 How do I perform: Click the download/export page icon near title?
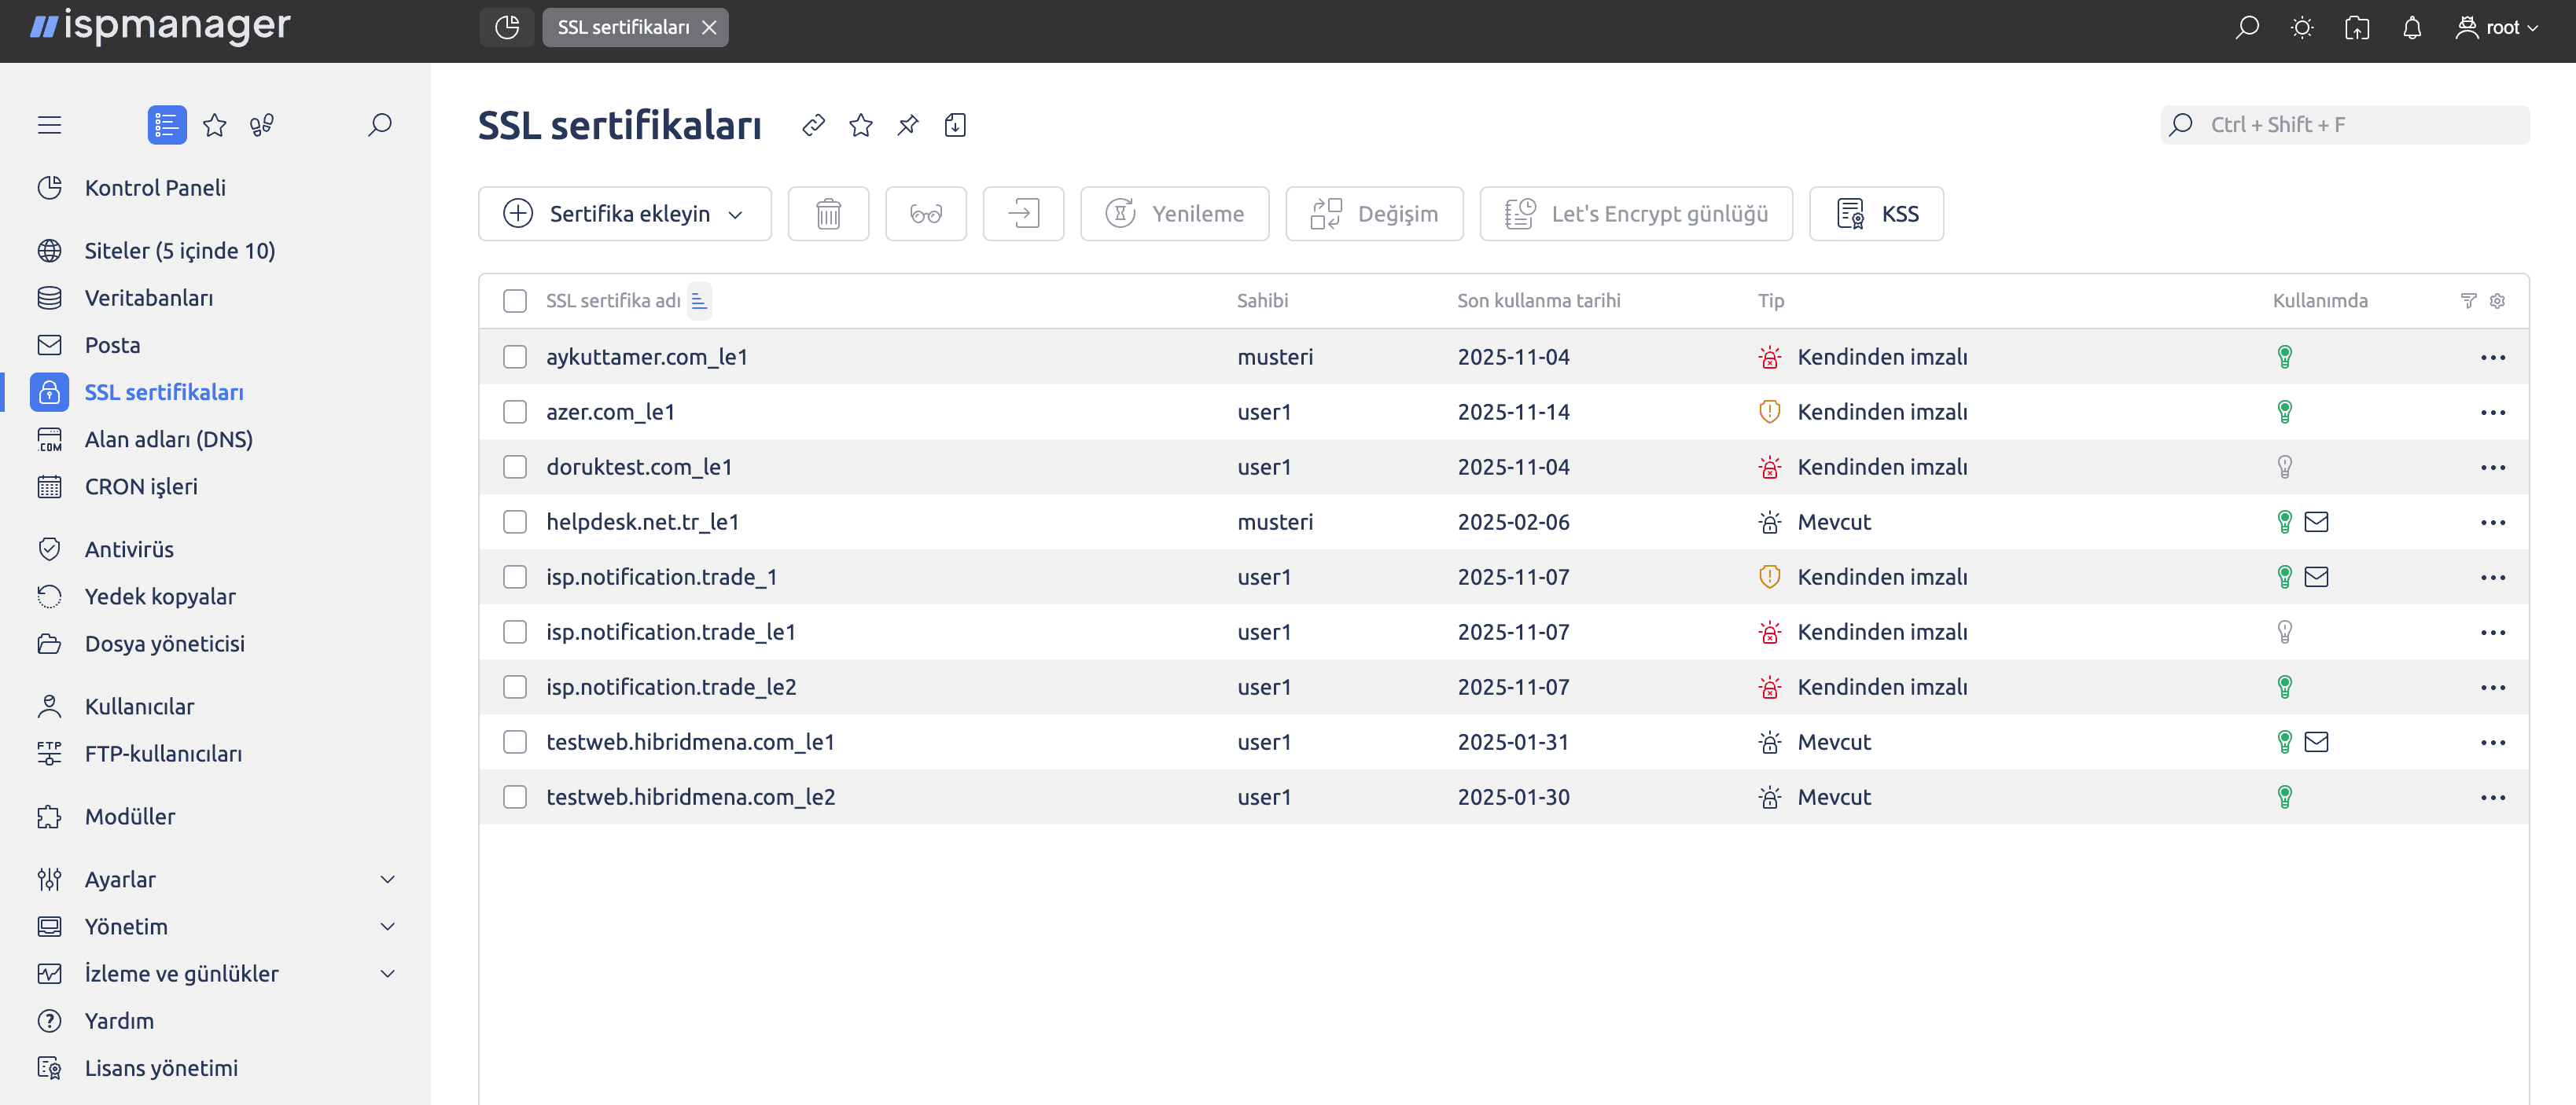tap(955, 125)
